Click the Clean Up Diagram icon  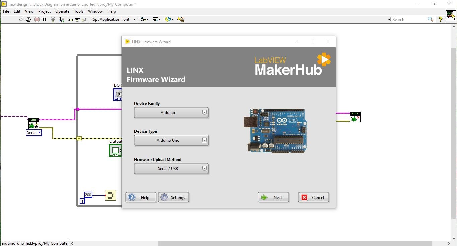click(x=180, y=19)
